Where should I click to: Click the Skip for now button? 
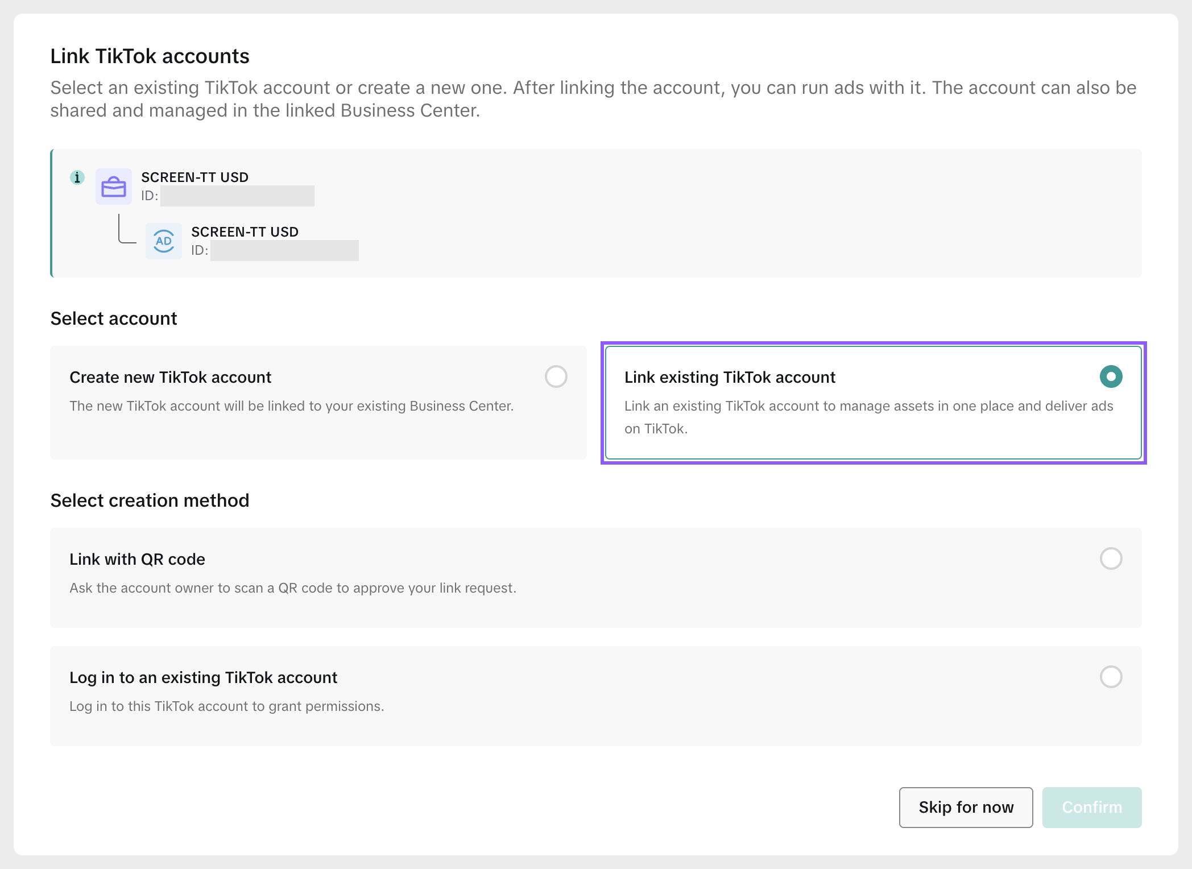[966, 808]
